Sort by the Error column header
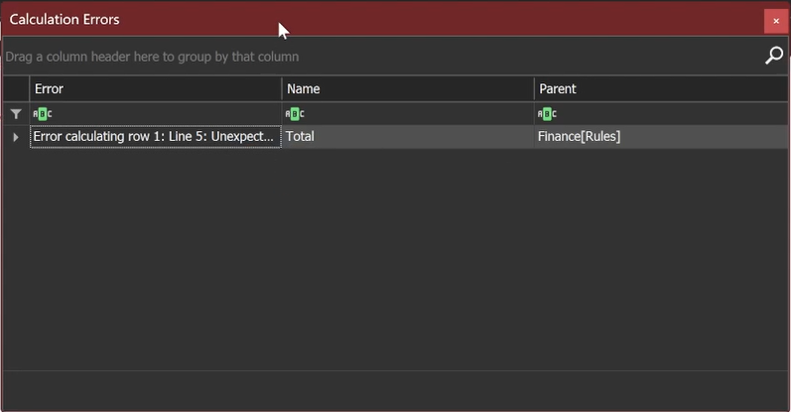This screenshot has width=791, height=412. click(x=155, y=89)
